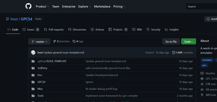Click the folder icon for Tools
Screen dimensions: 217x102
[33, 96]
